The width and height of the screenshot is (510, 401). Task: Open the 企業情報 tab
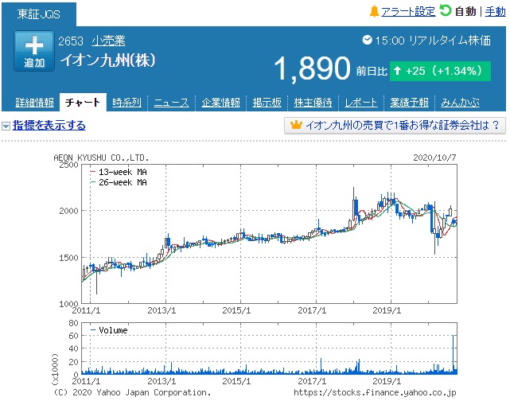pyautogui.click(x=220, y=103)
